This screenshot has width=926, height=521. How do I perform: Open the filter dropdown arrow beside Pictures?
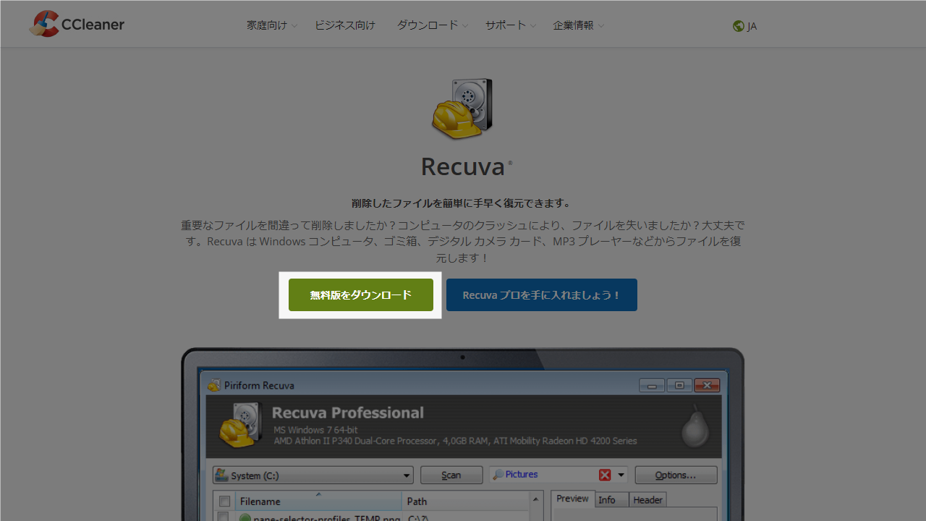(x=621, y=475)
